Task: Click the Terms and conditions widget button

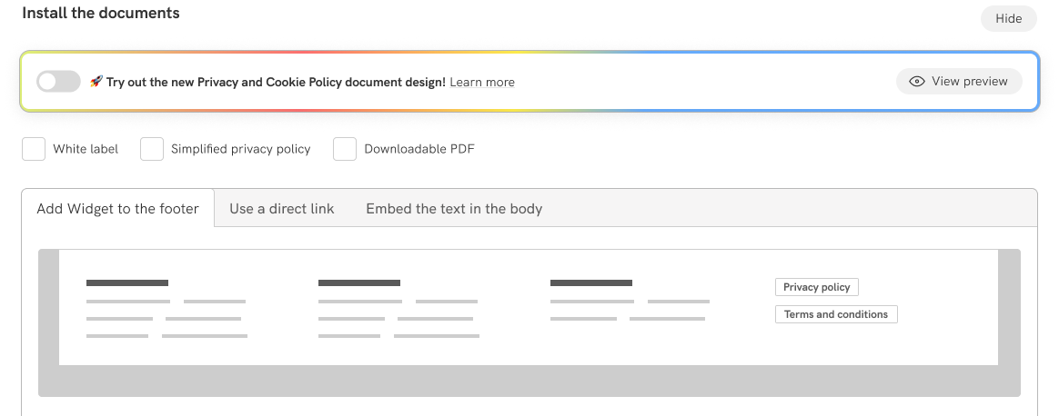Action: (x=835, y=314)
